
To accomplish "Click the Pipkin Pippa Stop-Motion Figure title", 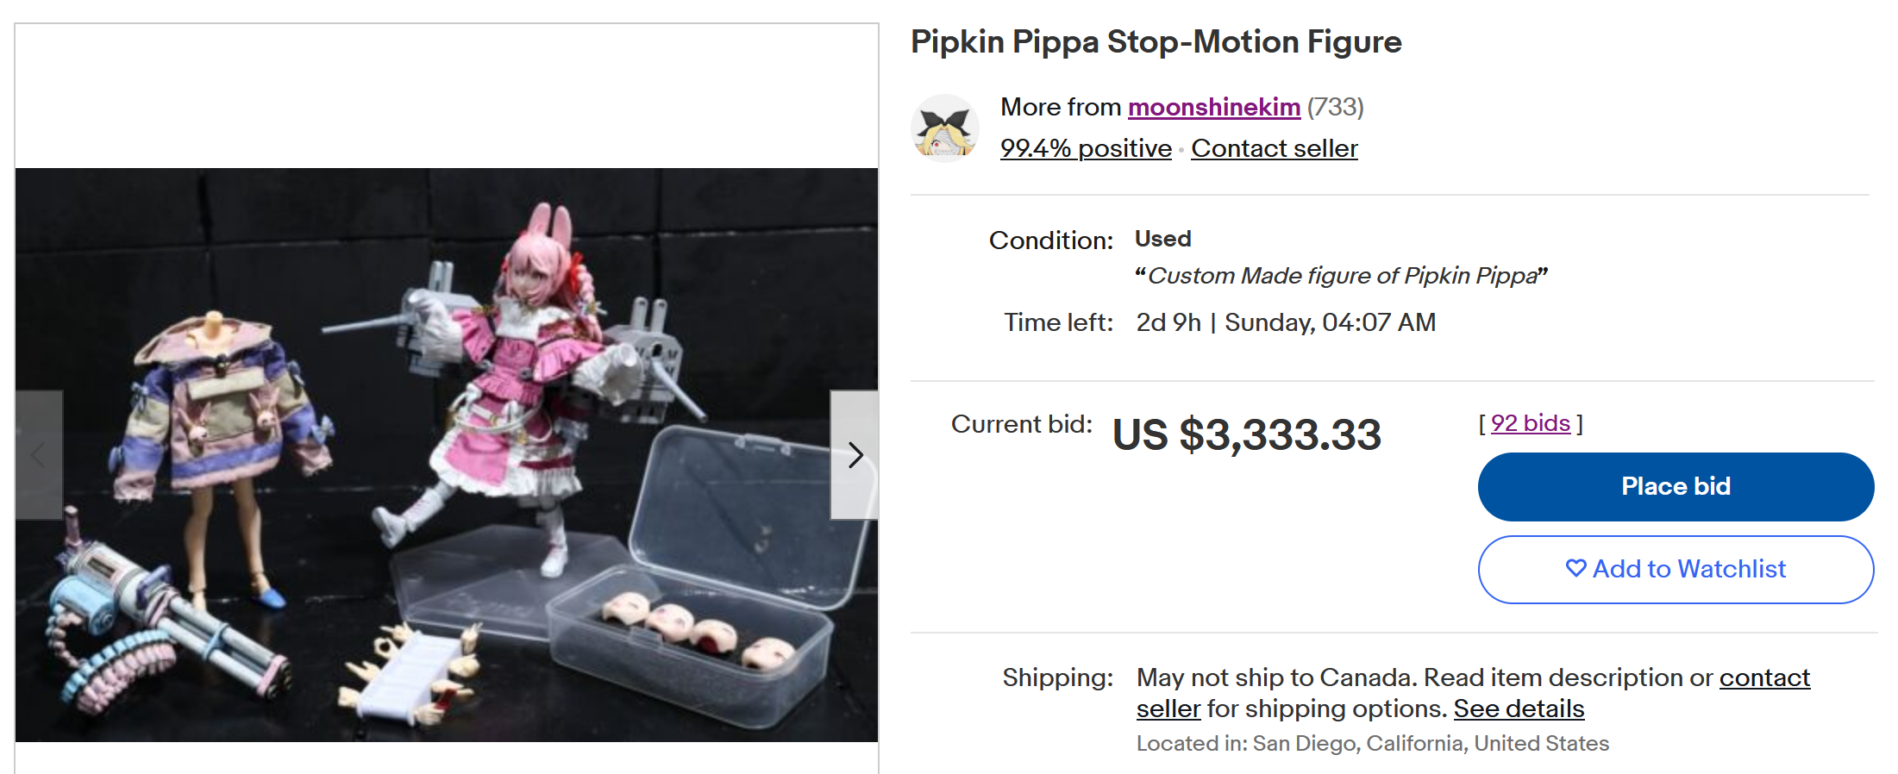I will [x=1156, y=41].
